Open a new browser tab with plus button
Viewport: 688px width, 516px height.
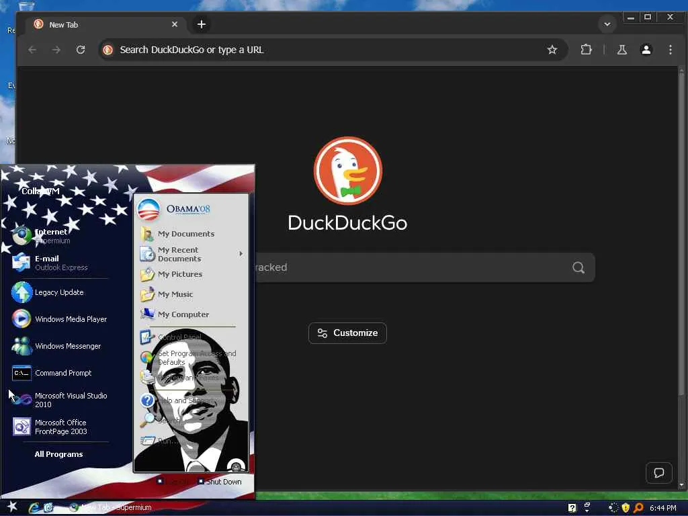point(202,25)
